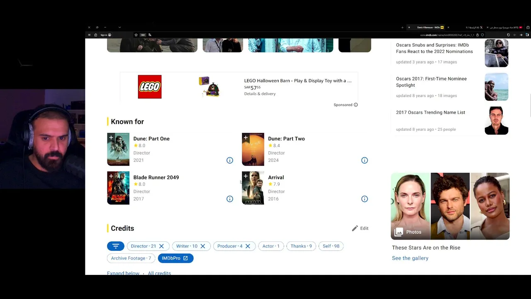
Task: Enable the Actor credits filter
Action: point(271,246)
